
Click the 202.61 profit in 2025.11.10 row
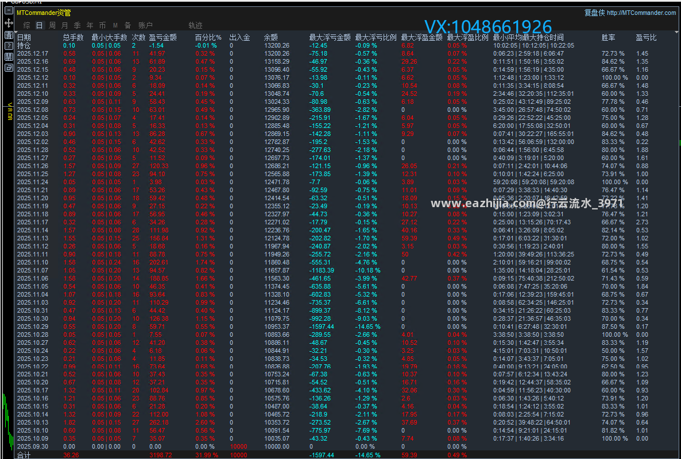point(159,262)
